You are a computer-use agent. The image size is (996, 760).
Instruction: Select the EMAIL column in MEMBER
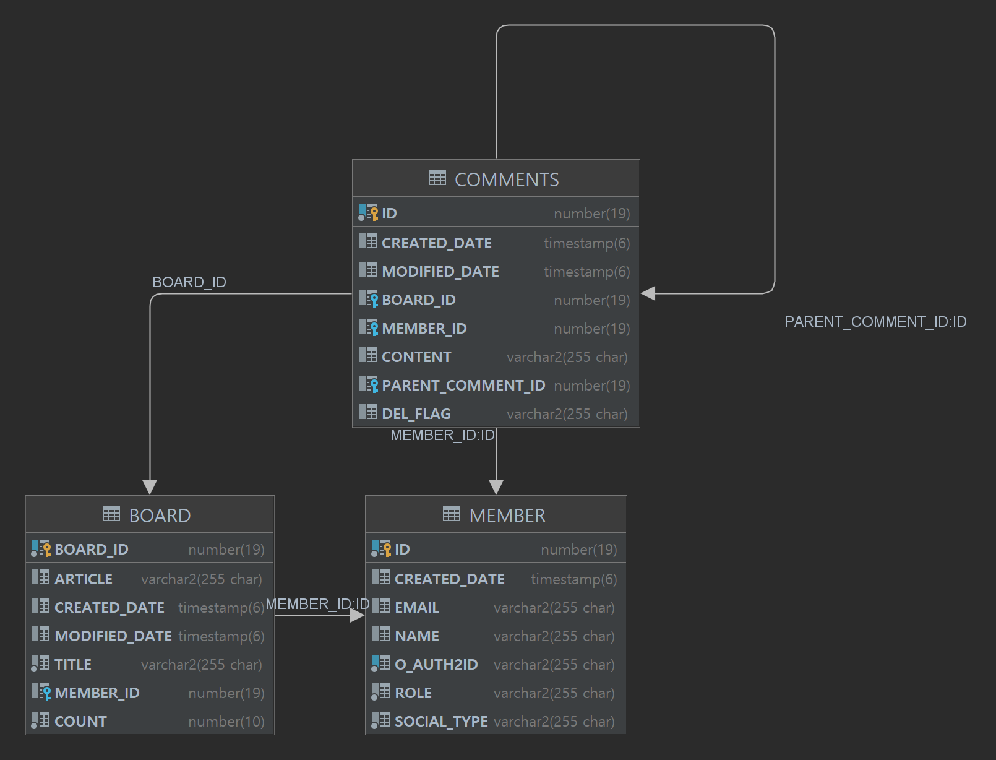tap(496, 607)
